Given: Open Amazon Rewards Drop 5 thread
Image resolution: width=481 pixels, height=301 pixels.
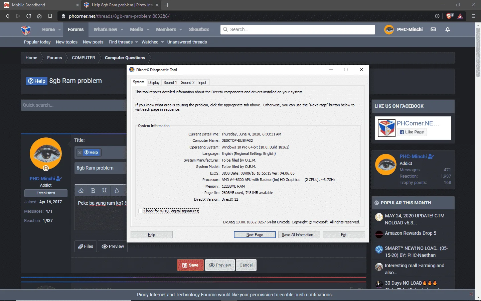Looking at the screenshot, I should click(411, 233).
